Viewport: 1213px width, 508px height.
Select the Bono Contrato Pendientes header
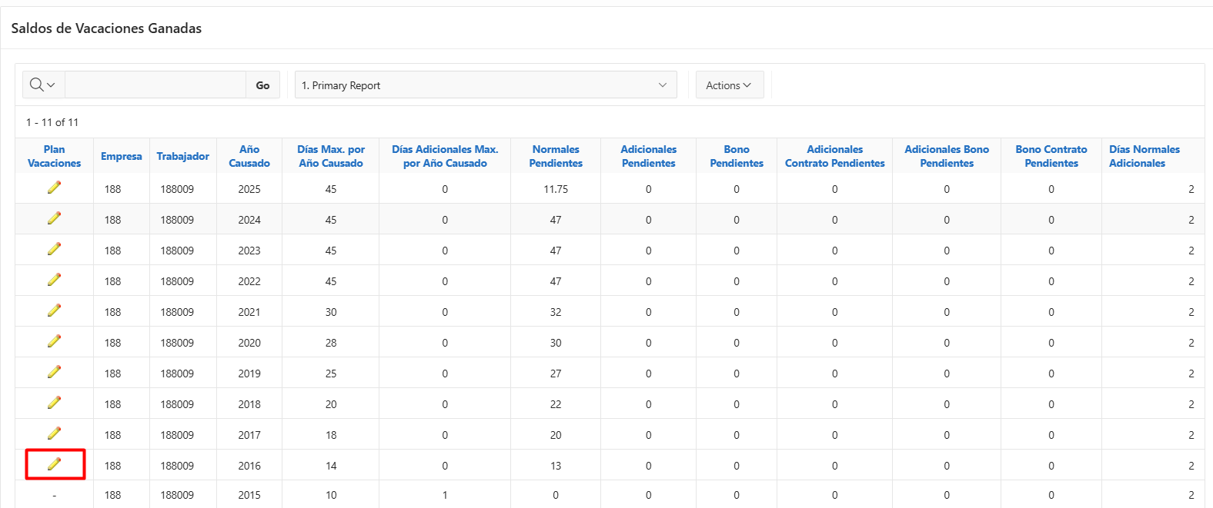[x=1051, y=156]
